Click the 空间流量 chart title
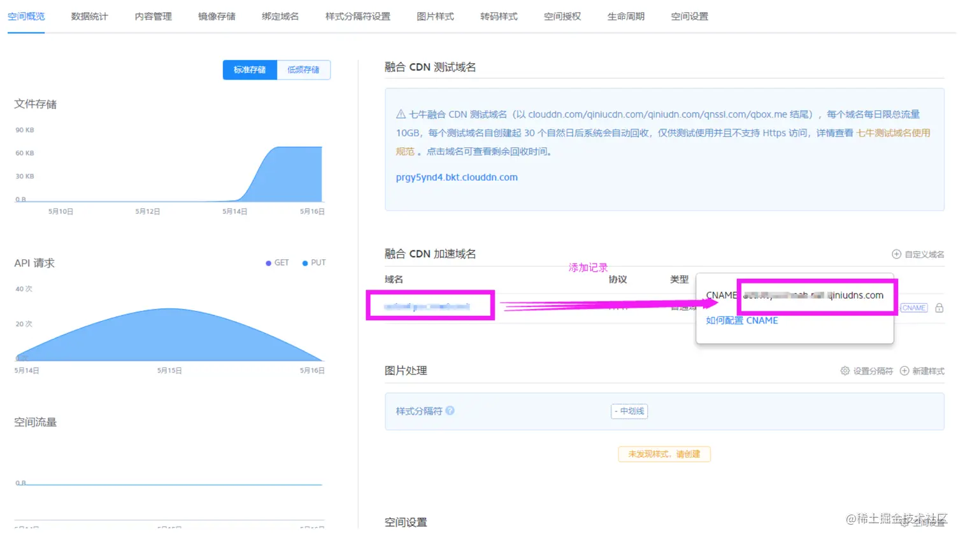 pyautogui.click(x=36, y=422)
